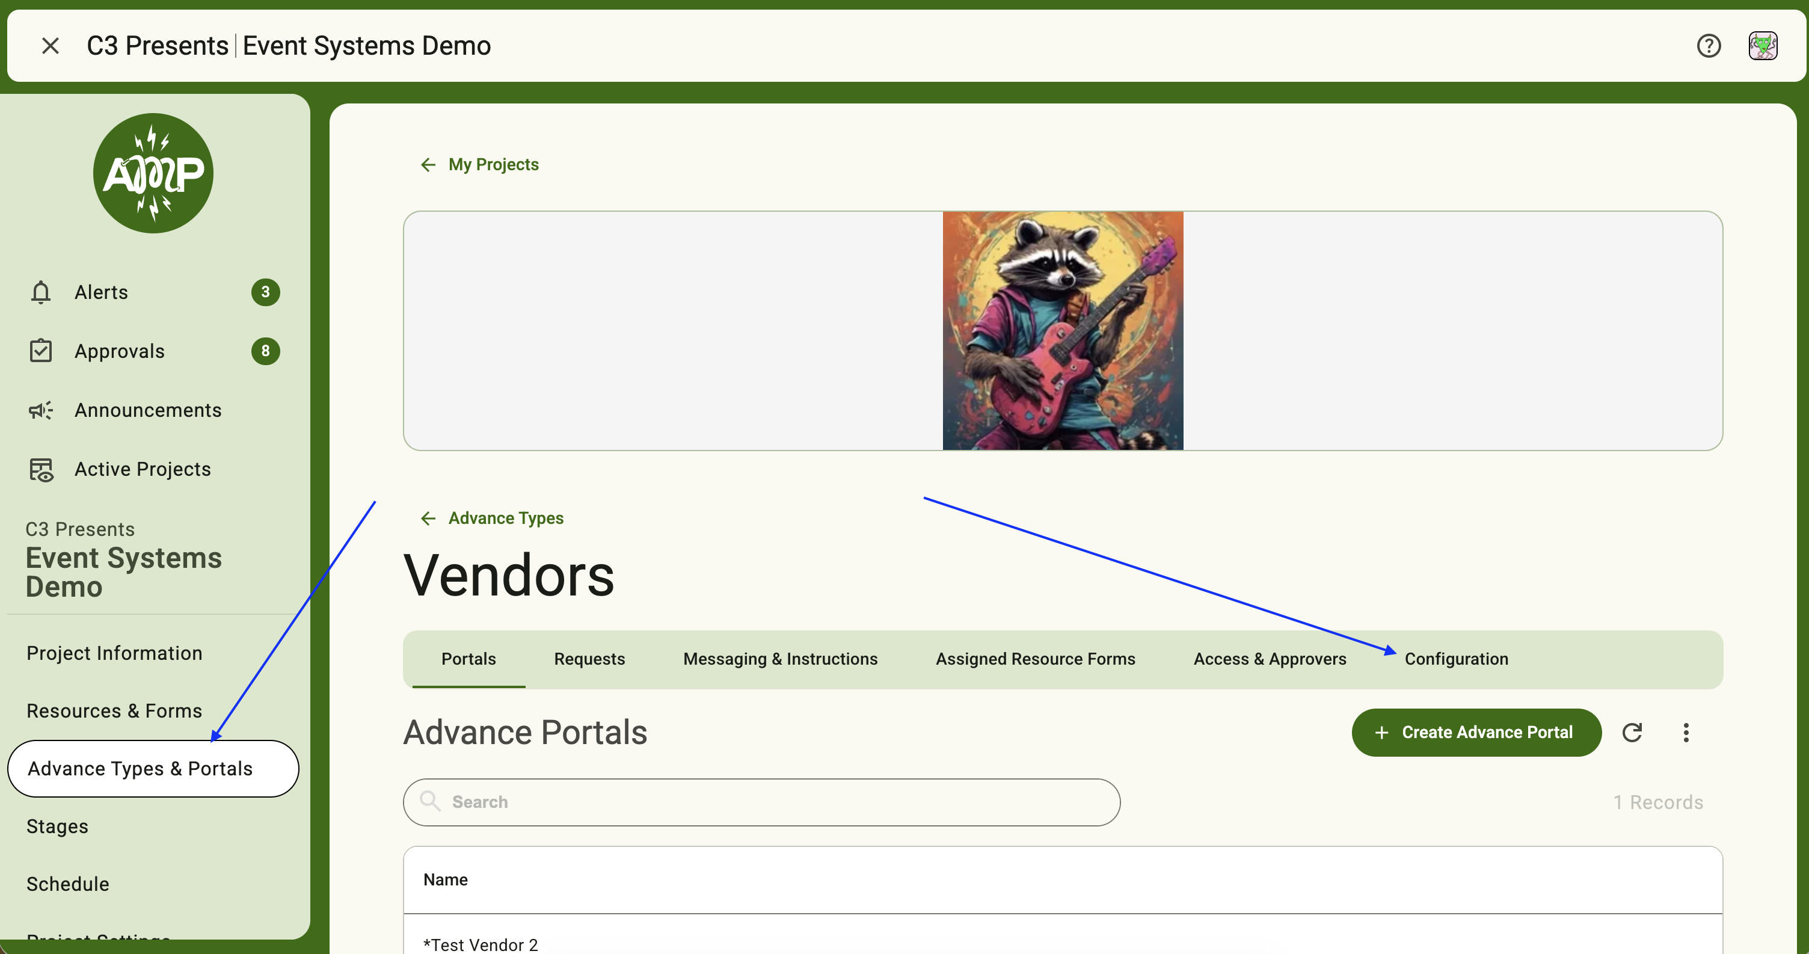Image resolution: width=1809 pixels, height=954 pixels.
Task: Select Advance Types & Portals item
Action: 153,768
